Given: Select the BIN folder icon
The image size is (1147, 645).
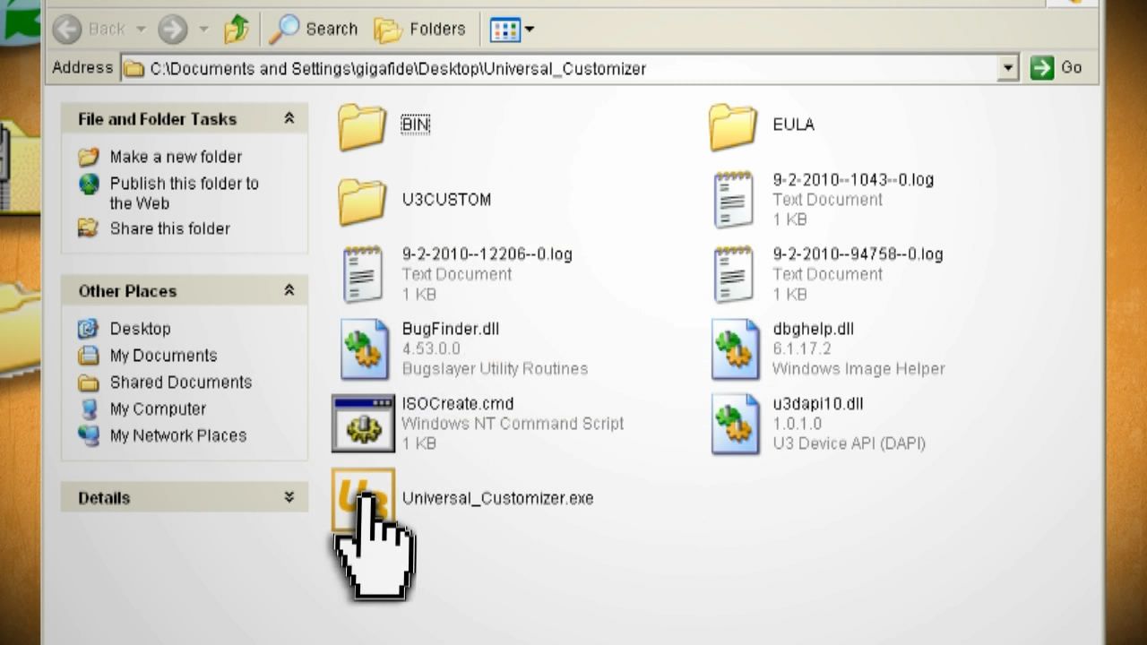Looking at the screenshot, I should [362, 126].
